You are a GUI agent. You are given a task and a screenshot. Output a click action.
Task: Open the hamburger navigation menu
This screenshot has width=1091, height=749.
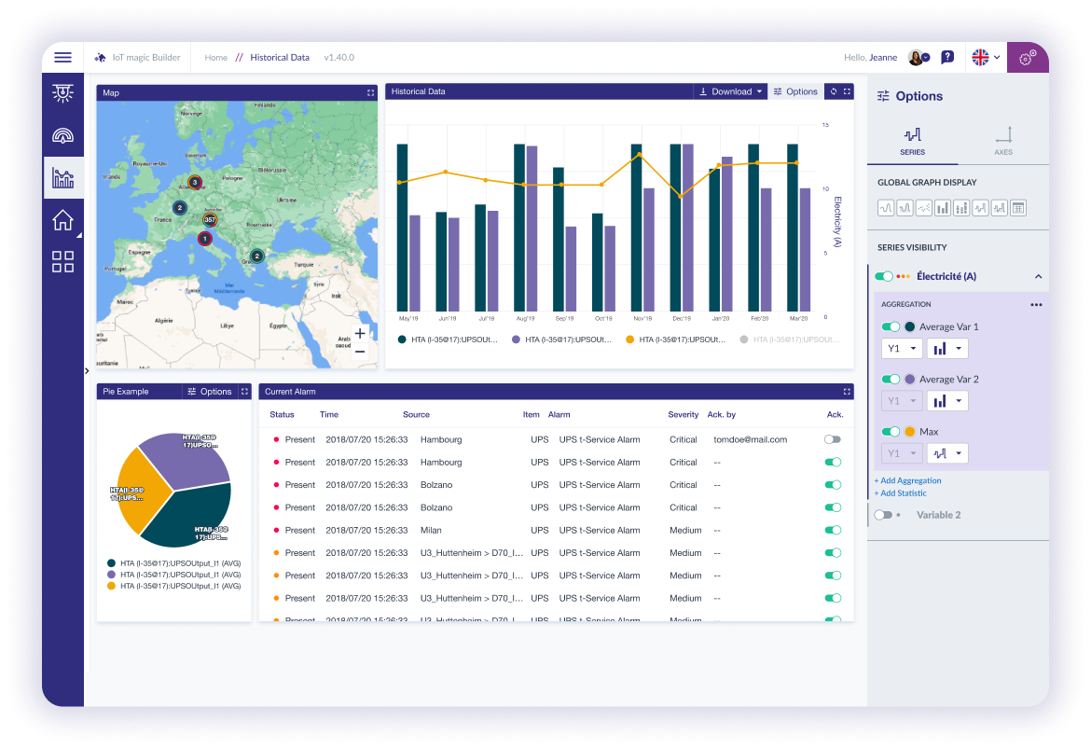(62, 57)
